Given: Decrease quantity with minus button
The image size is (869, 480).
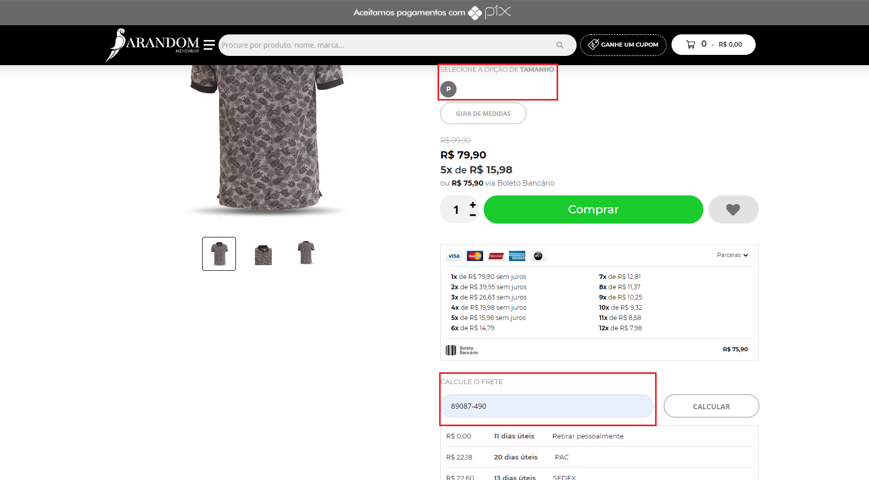Looking at the screenshot, I should [472, 215].
